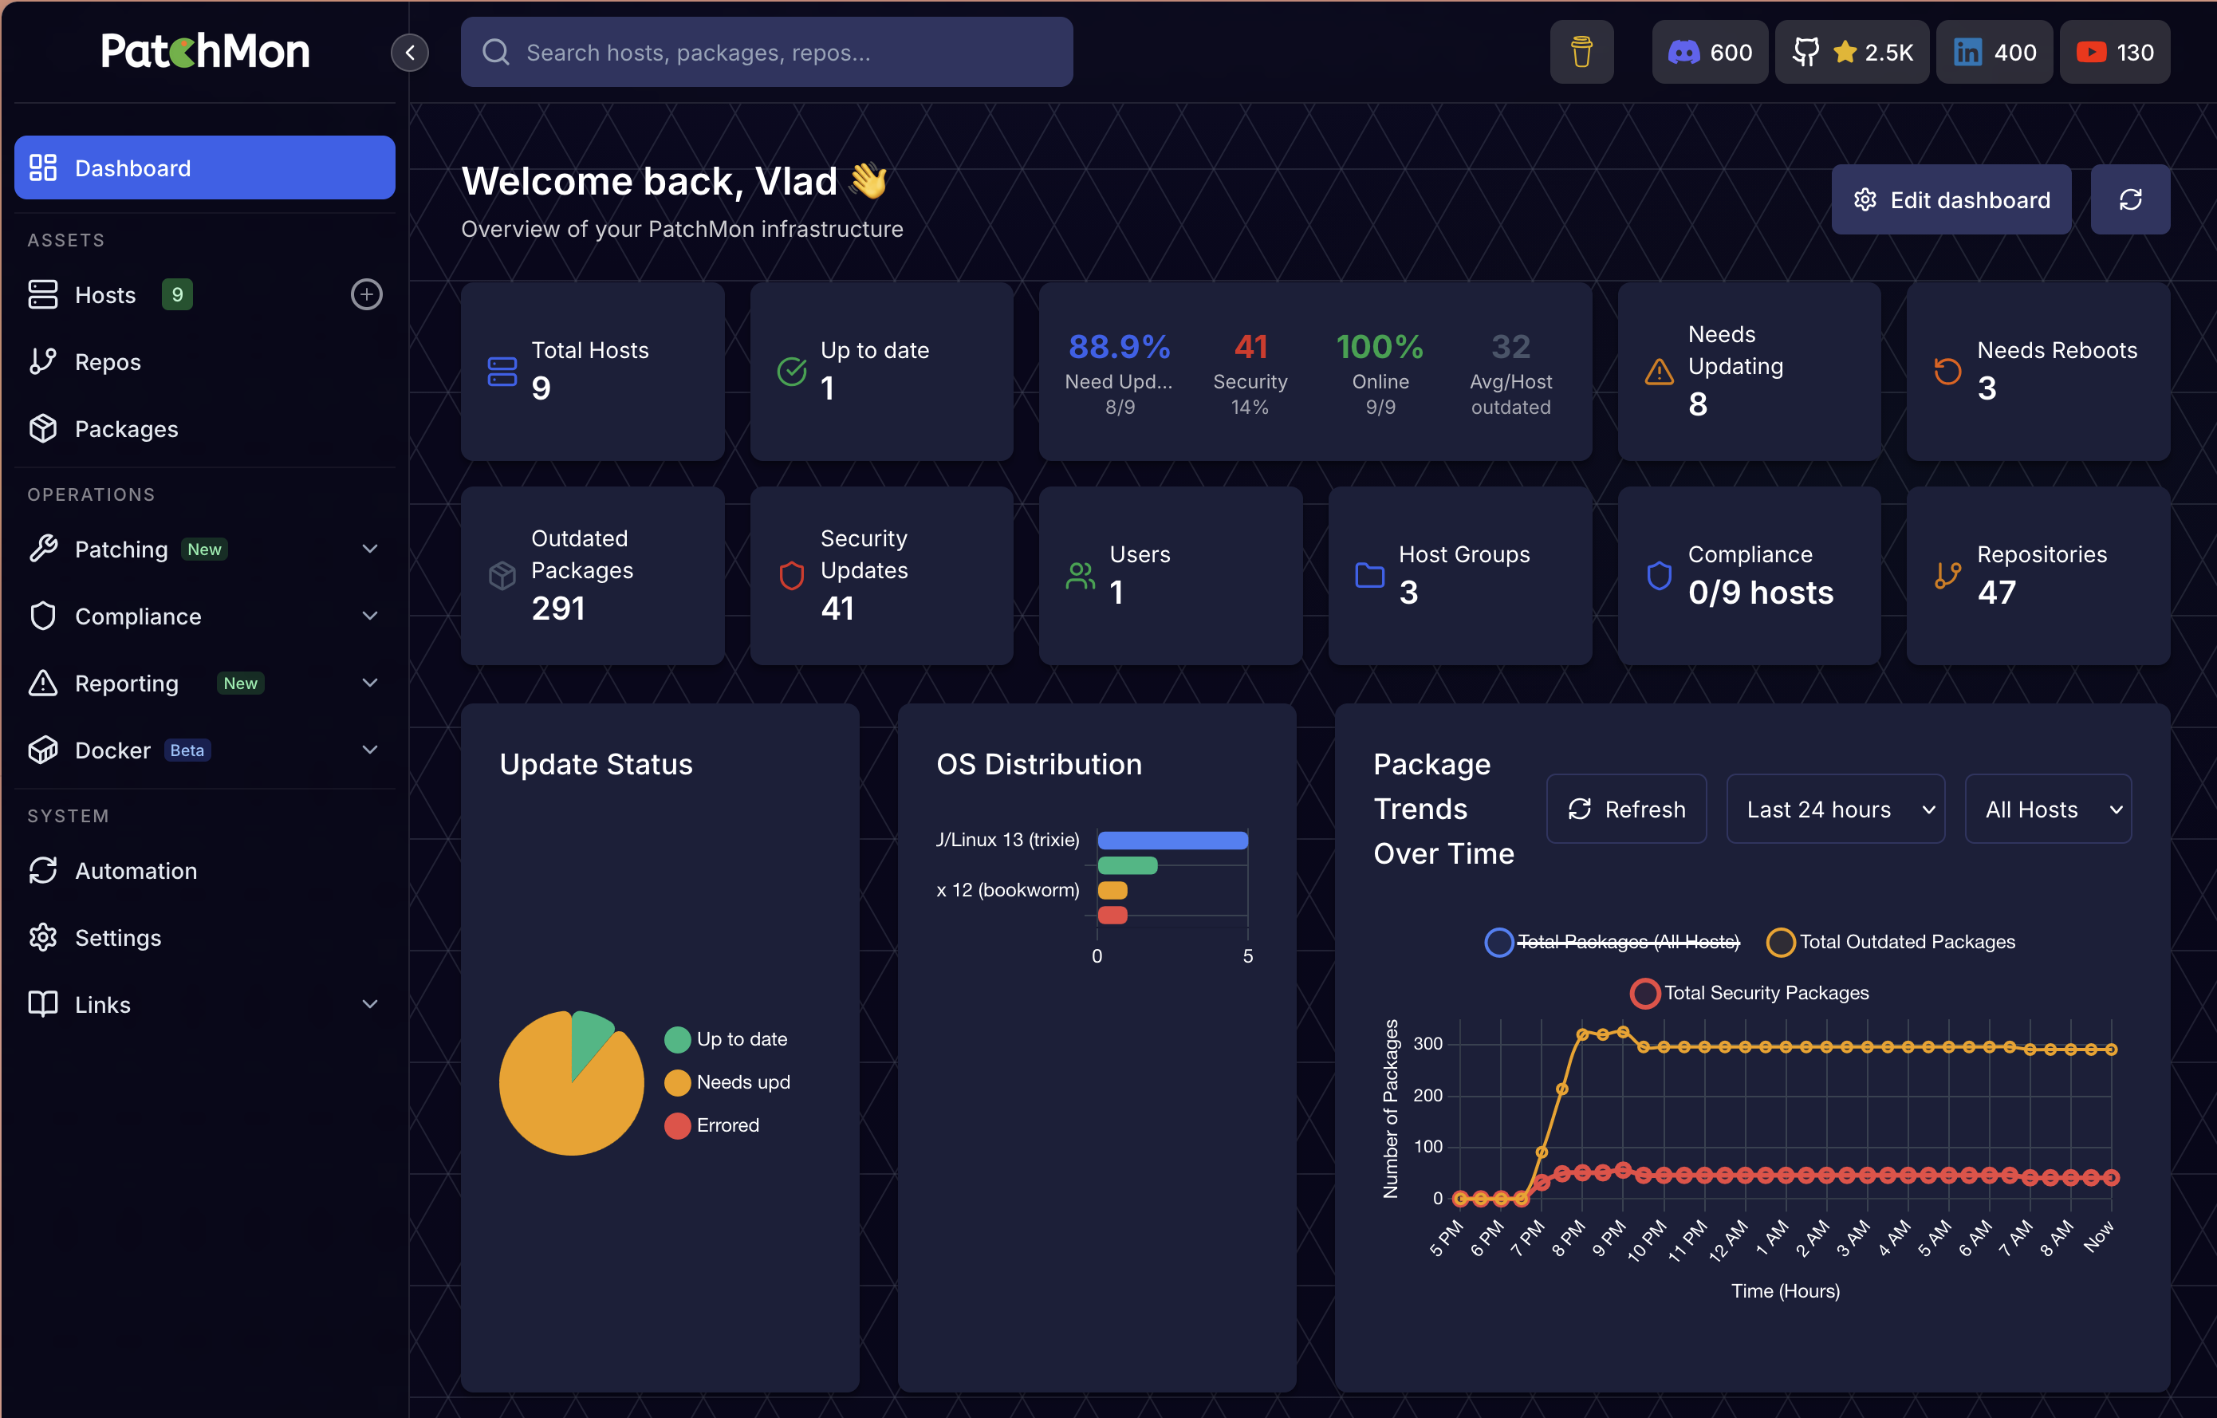Focus the Search hosts, packages, repos field
2217x1418 pixels.
[766, 52]
